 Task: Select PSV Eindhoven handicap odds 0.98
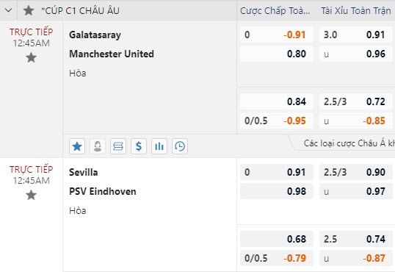tap(276, 191)
